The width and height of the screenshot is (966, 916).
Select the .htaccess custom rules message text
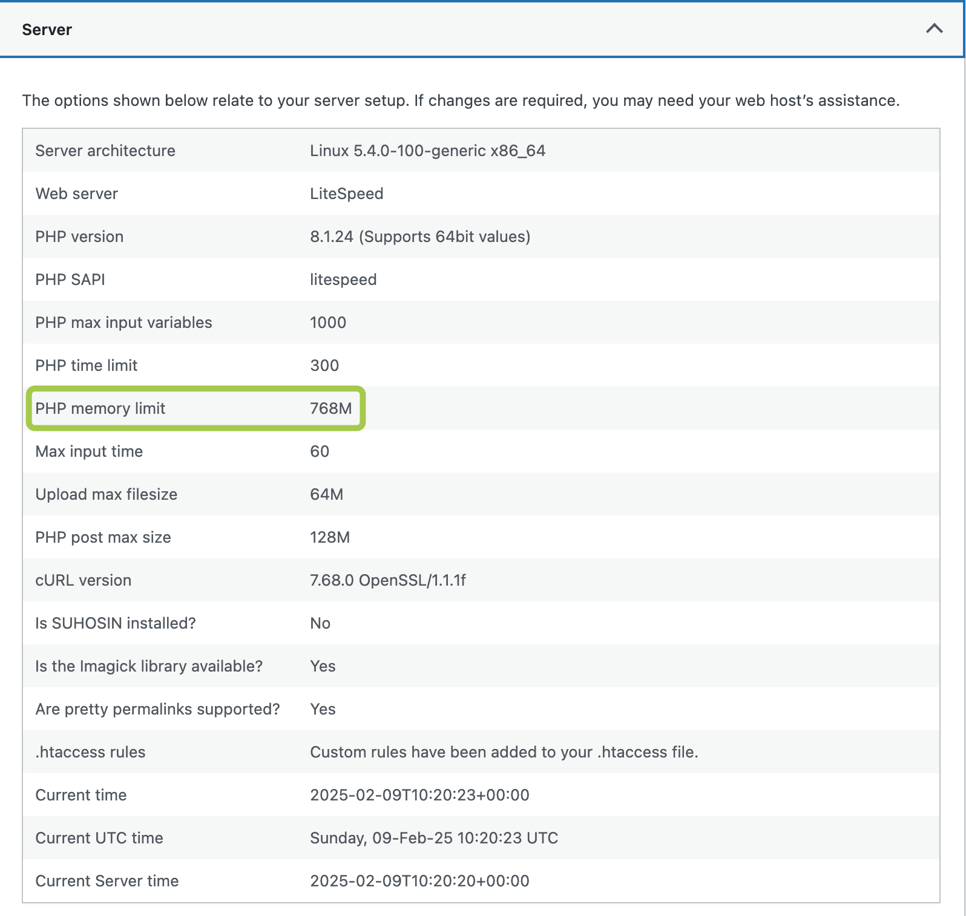[x=504, y=752]
